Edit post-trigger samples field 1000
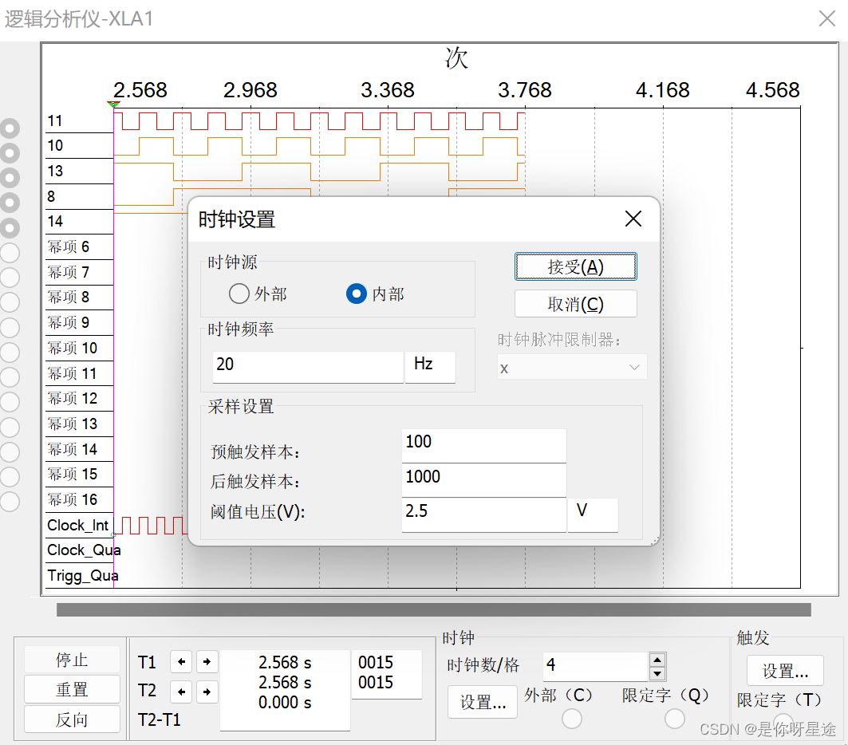The height and width of the screenshot is (745, 848). (483, 480)
